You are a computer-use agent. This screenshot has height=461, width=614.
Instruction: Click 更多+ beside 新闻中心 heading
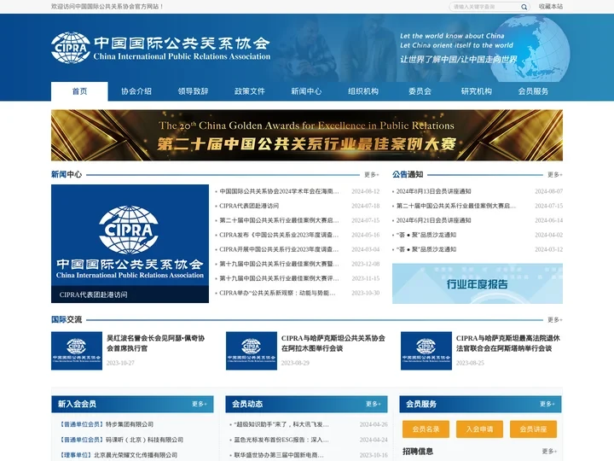(x=372, y=174)
